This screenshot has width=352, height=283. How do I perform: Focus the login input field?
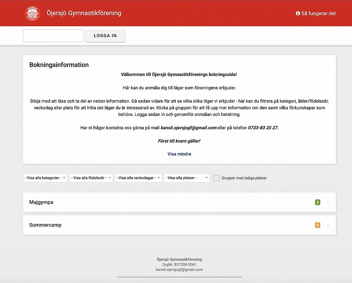click(x=53, y=36)
